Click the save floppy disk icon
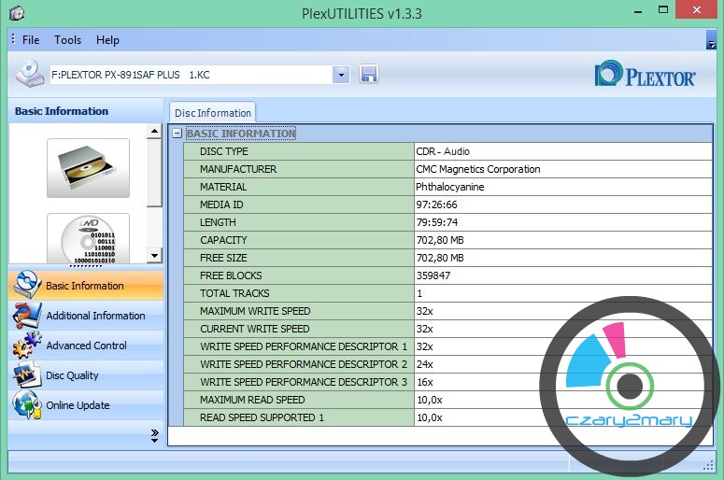 click(x=369, y=75)
